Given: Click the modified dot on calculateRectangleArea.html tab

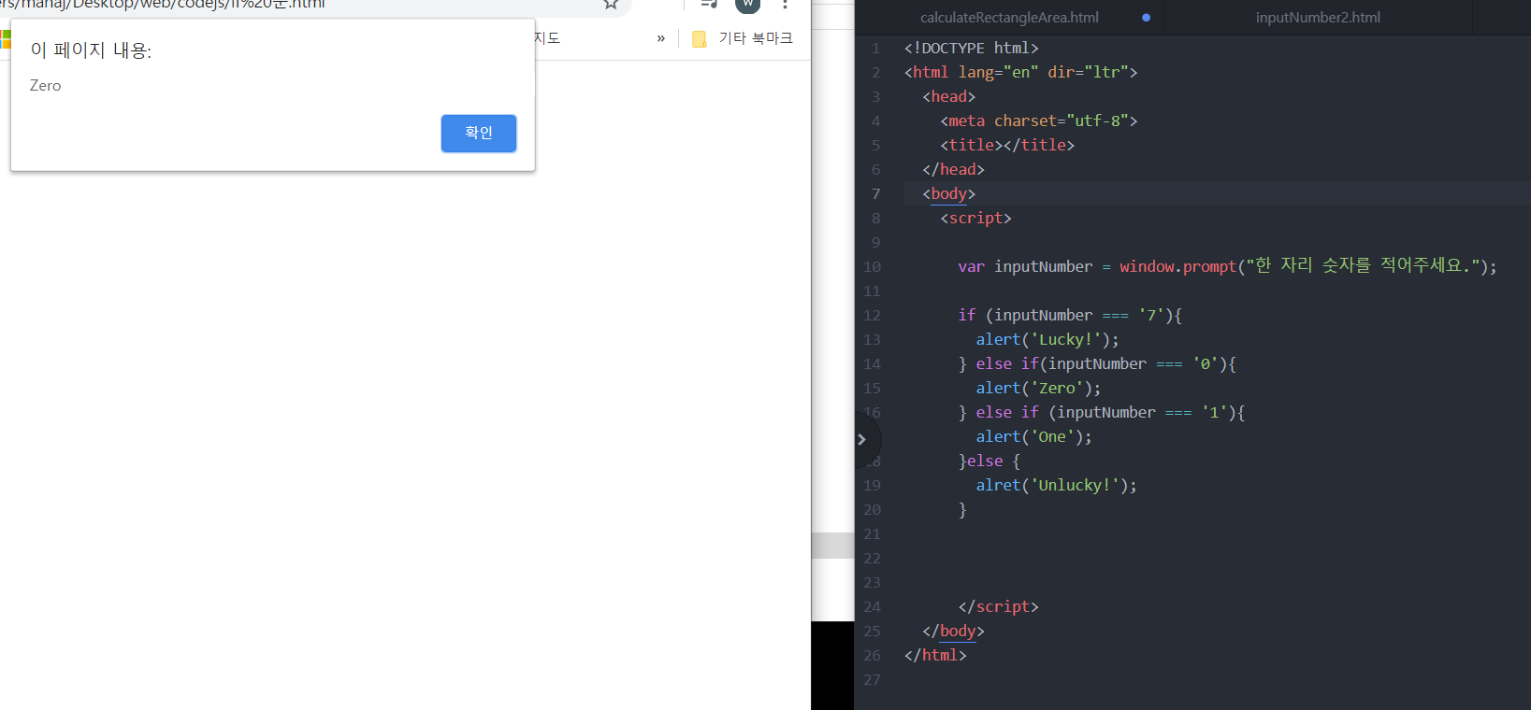Looking at the screenshot, I should point(1146,18).
